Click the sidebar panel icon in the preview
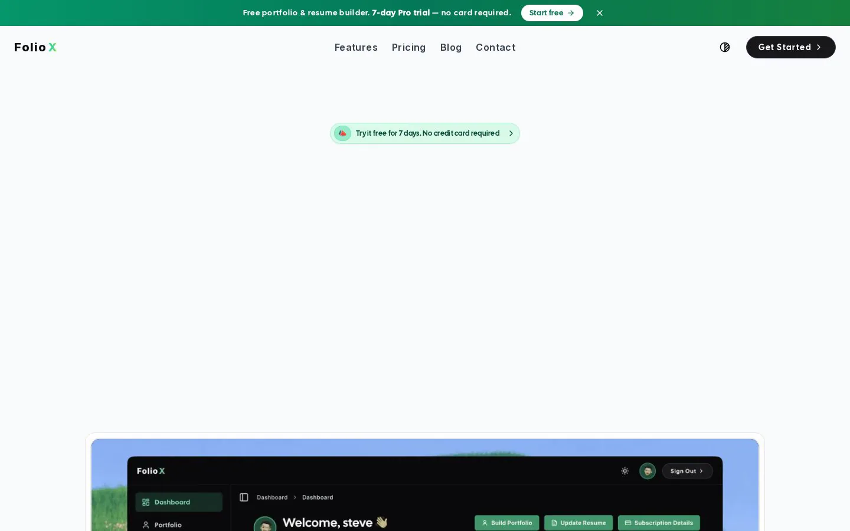Viewport: 850px width, 531px height. click(x=244, y=497)
